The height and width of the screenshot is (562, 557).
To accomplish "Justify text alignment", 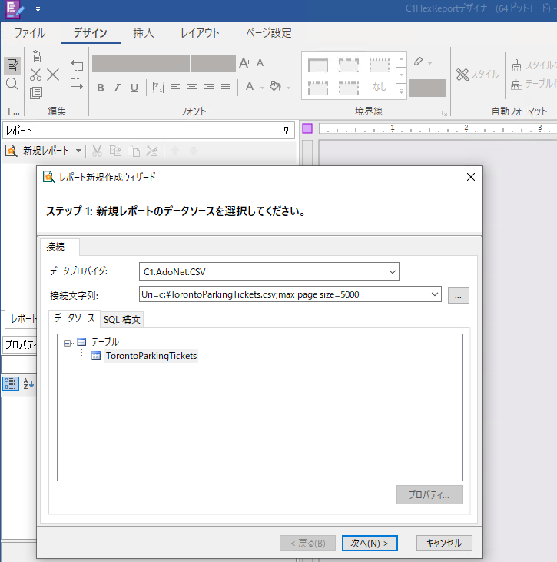I will [x=226, y=88].
